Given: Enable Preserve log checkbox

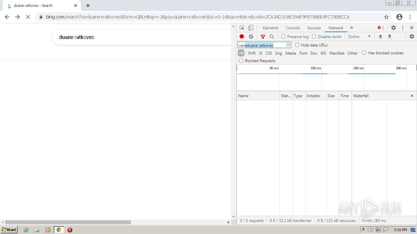Looking at the screenshot, I should [x=283, y=36].
